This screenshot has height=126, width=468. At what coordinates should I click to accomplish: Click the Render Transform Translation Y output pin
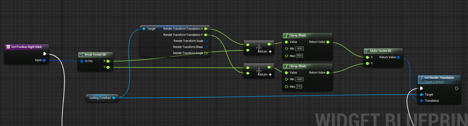point(206,35)
